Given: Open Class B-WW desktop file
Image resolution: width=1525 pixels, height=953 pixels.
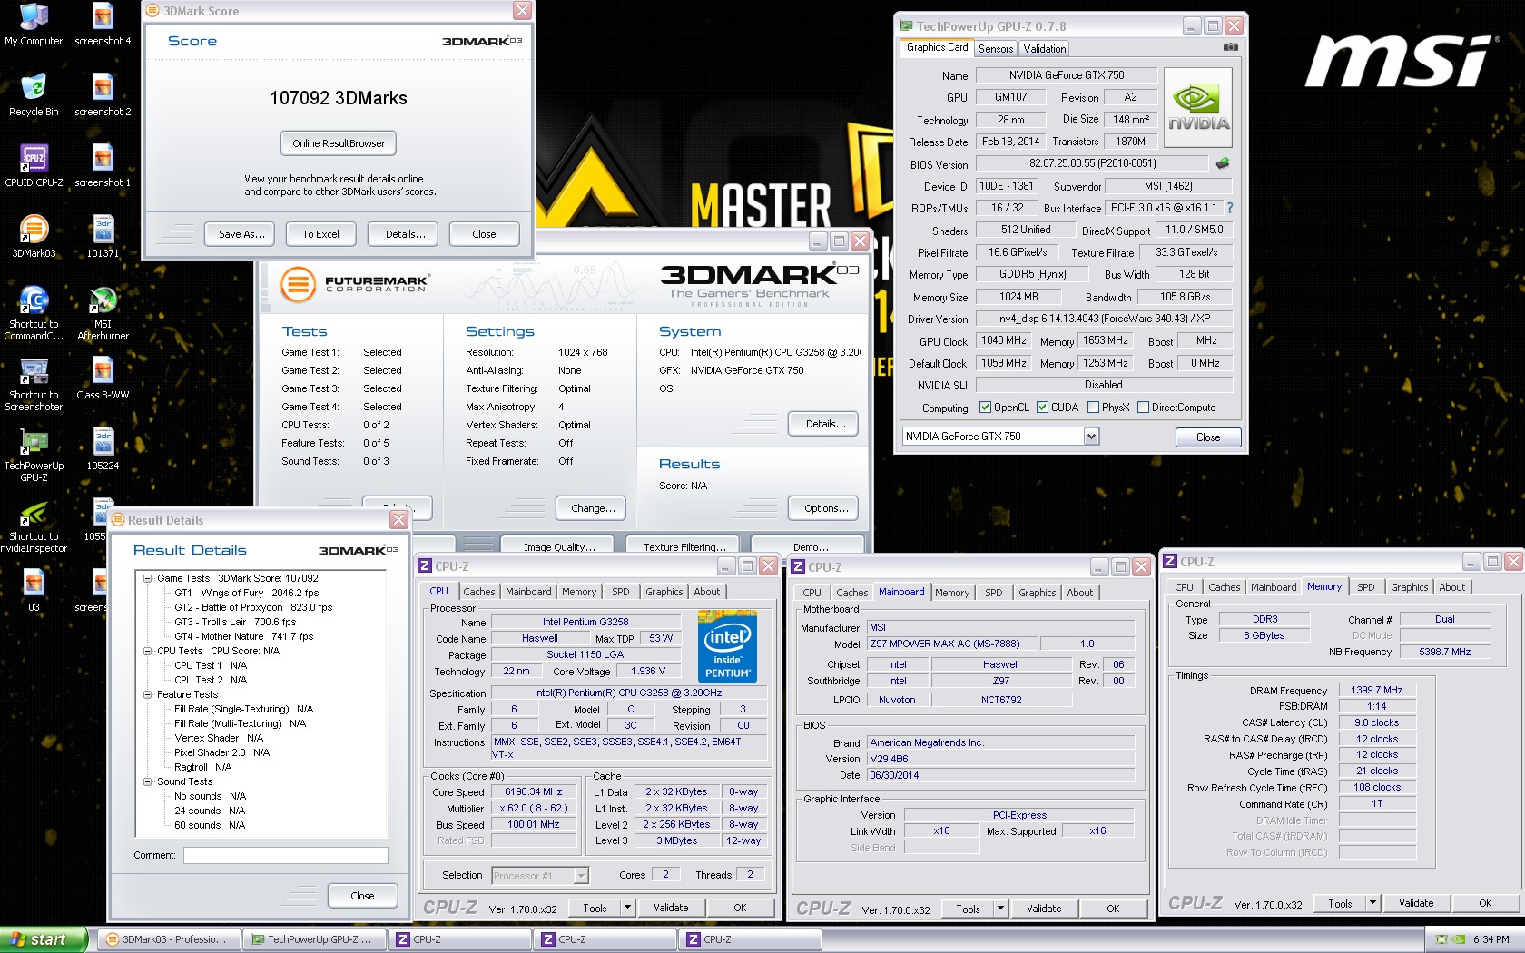Looking at the screenshot, I should [x=103, y=378].
